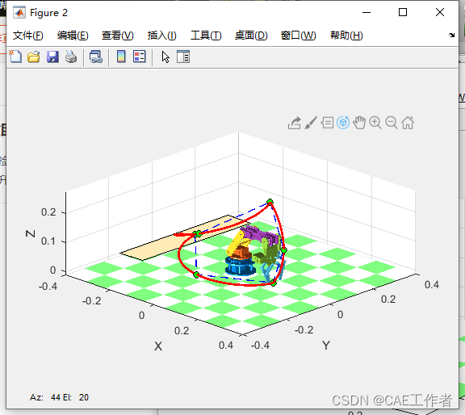The image size is (465, 415).
Task: Click the Y axis label
Action: click(x=326, y=346)
